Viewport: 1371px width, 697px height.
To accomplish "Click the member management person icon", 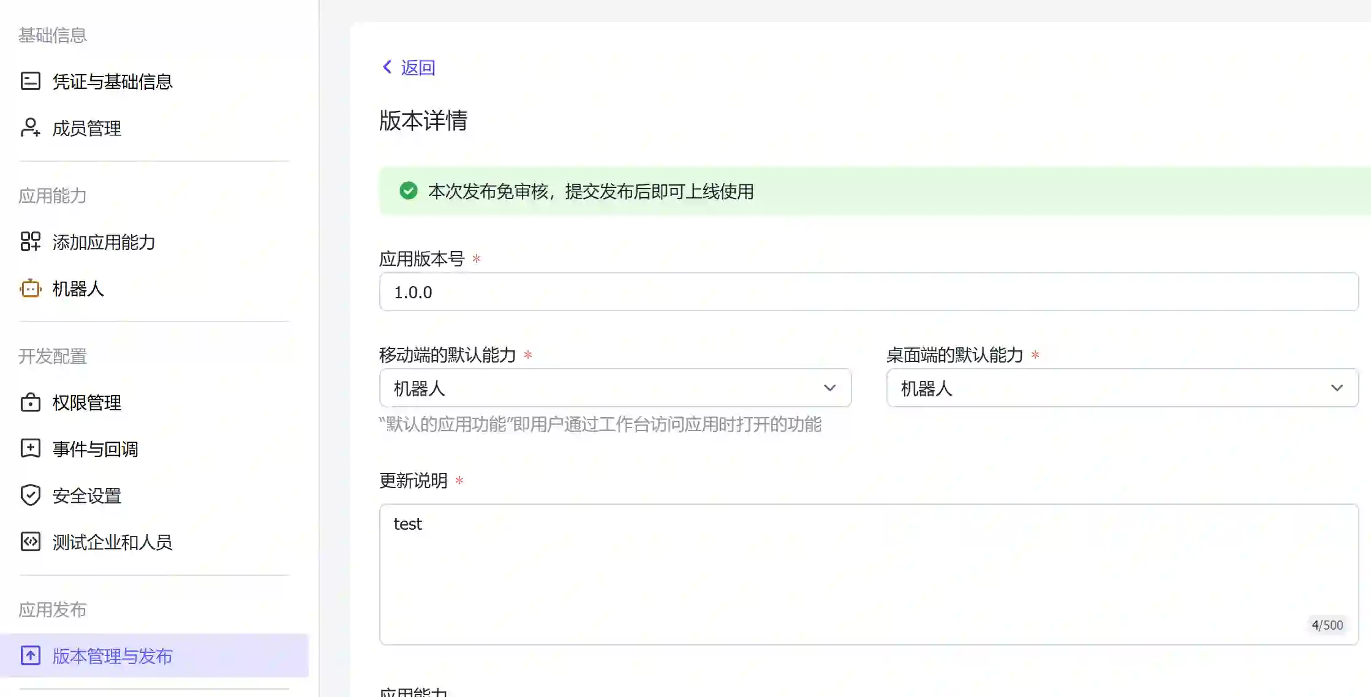I will tap(30, 127).
